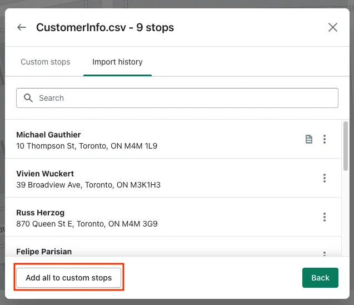
Task: Click the back arrow beside CustomerInfo.csv title
Action: (22, 27)
